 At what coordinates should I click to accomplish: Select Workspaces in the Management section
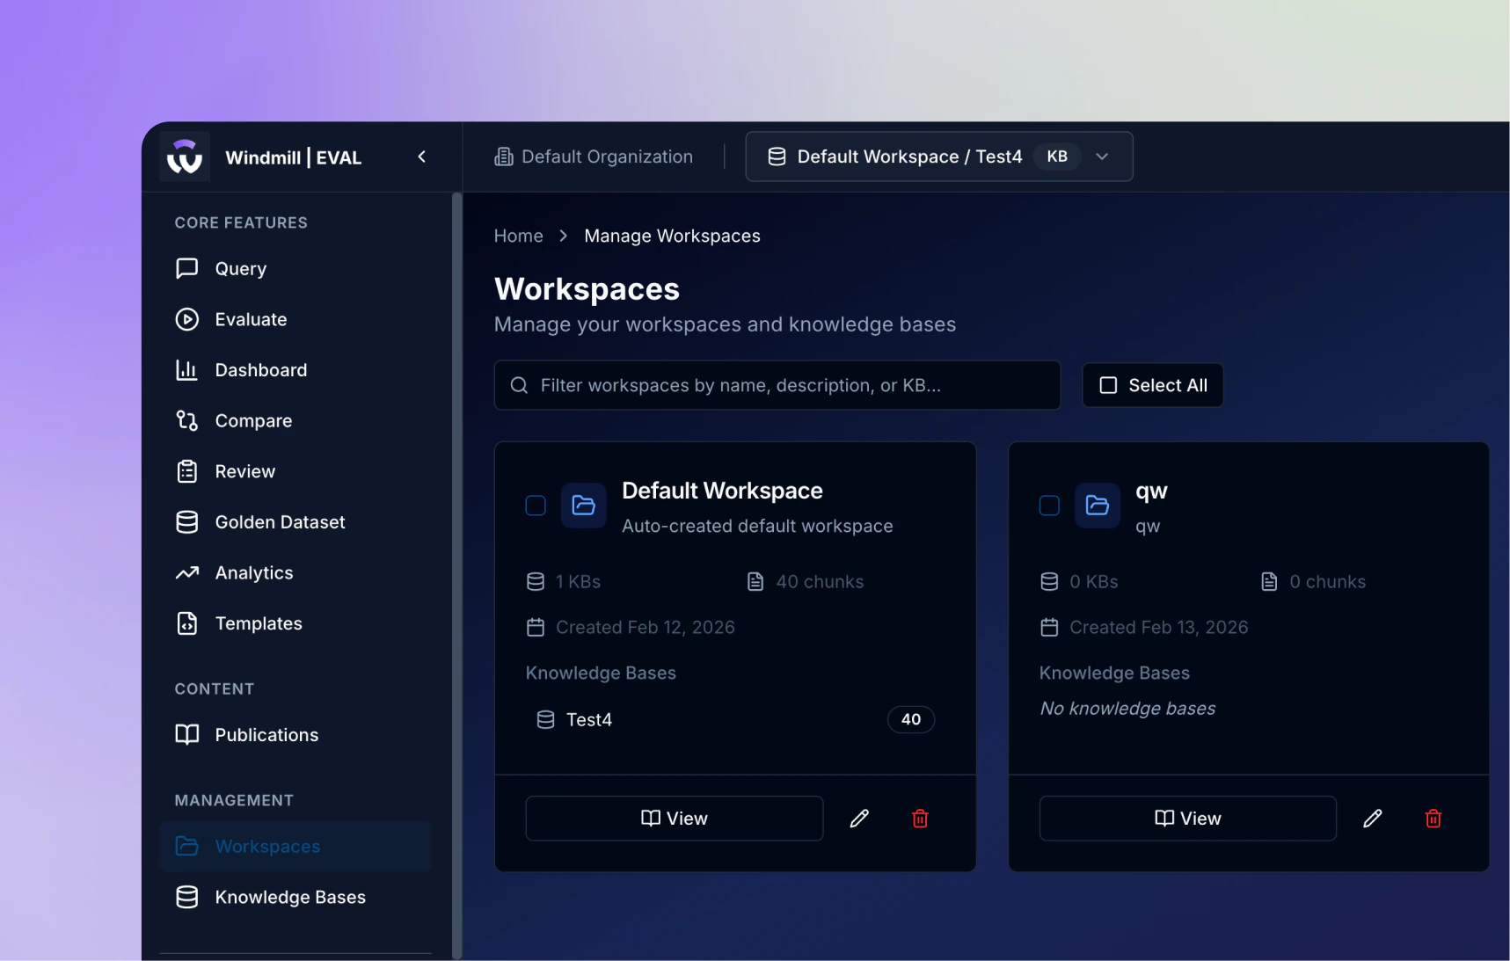pyautogui.click(x=295, y=847)
